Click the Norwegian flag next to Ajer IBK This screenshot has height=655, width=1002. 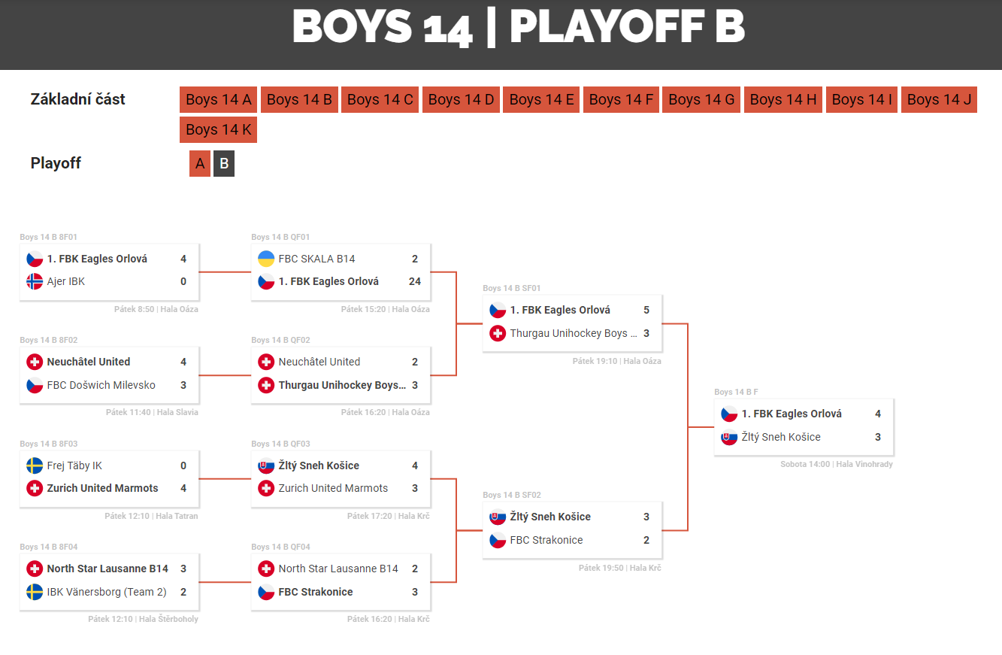pos(35,281)
